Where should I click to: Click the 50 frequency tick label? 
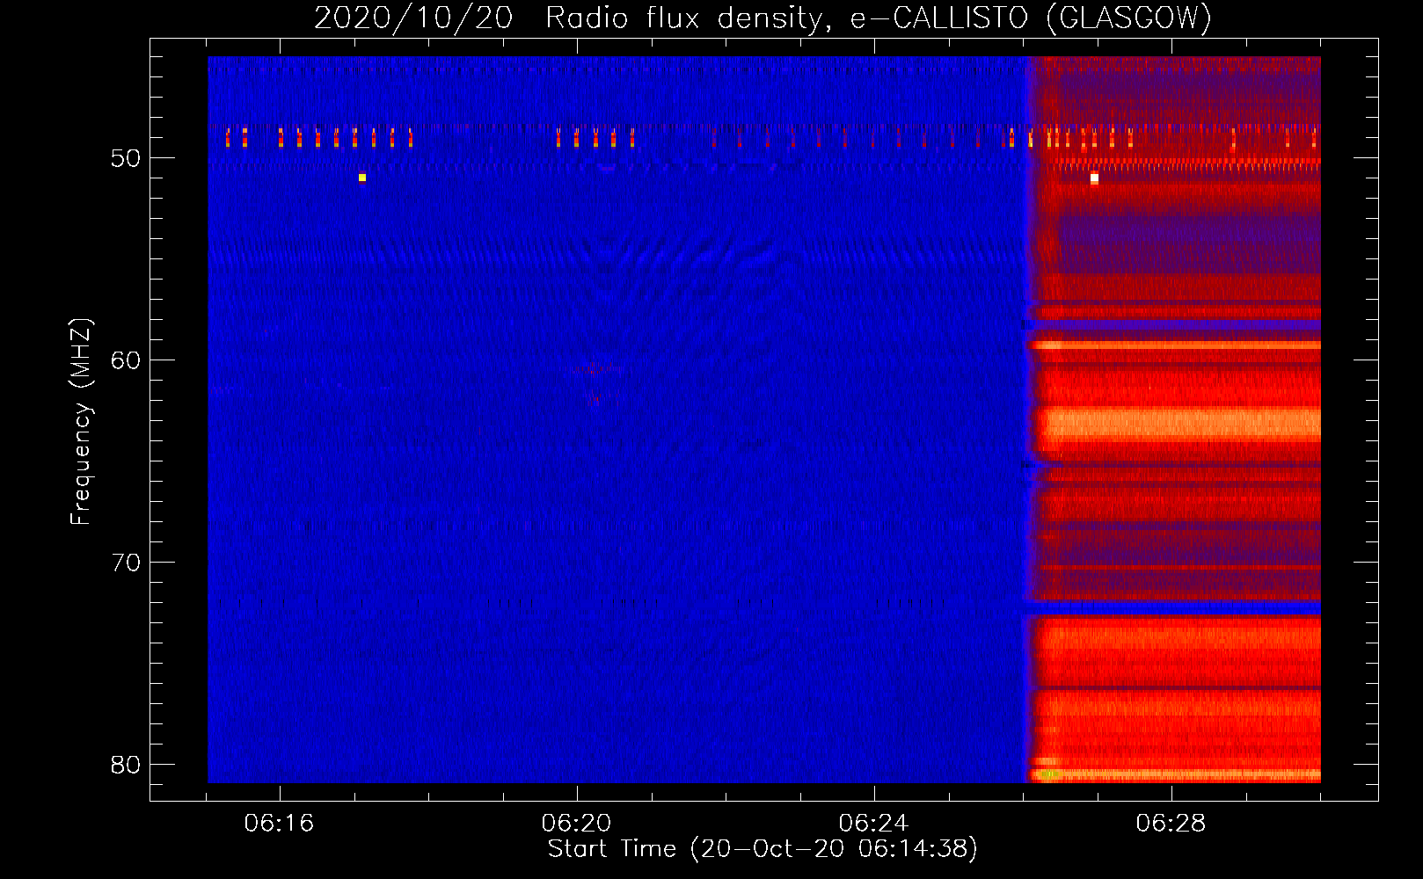[x=126, y=158]
